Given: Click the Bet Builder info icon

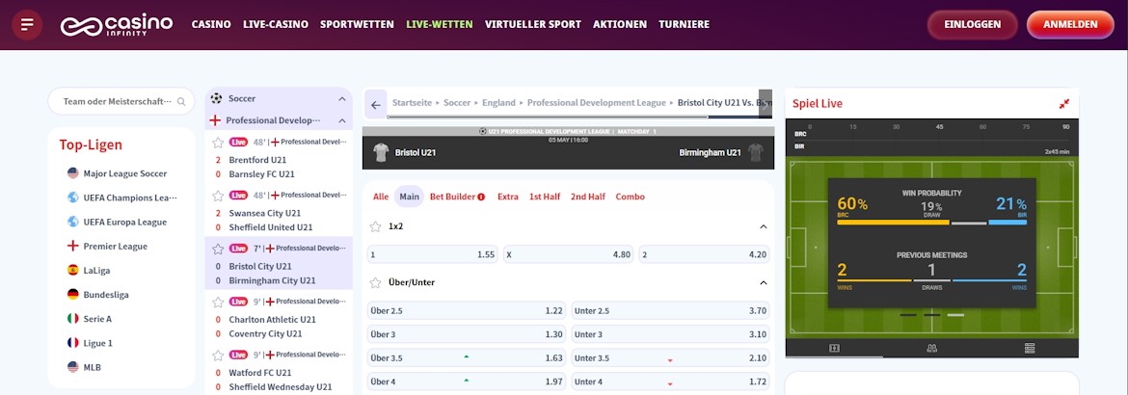Looking at the screenshot, I should 480,197.
